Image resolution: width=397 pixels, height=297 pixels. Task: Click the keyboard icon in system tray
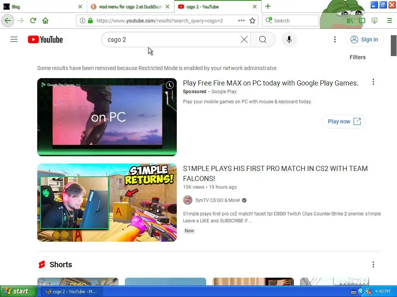354,292
